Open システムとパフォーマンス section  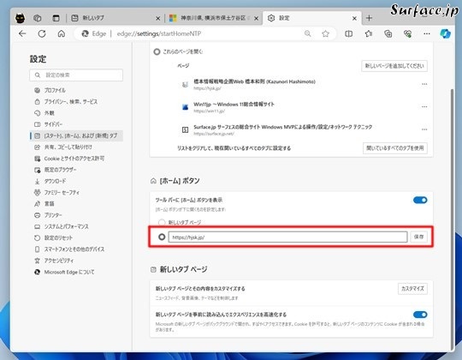(76, 226)
